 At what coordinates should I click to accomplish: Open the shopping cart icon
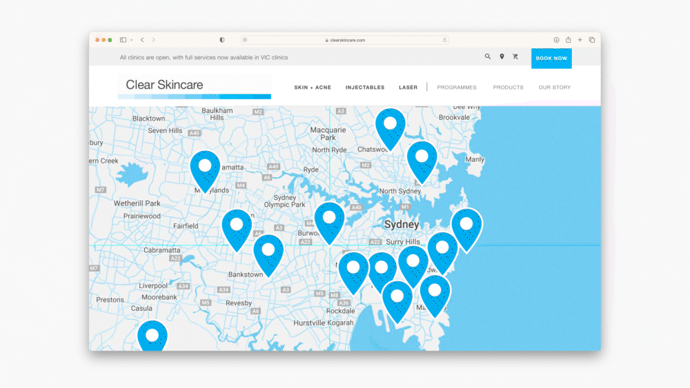tap(515, 57)
